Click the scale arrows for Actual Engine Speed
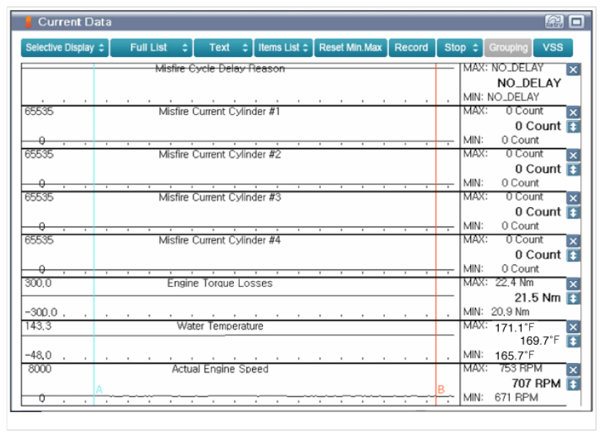603x437 pixels. tap(574, 384)
